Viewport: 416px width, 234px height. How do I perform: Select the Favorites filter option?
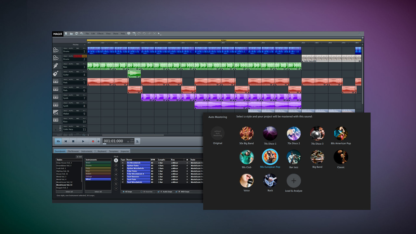(141, 191)
